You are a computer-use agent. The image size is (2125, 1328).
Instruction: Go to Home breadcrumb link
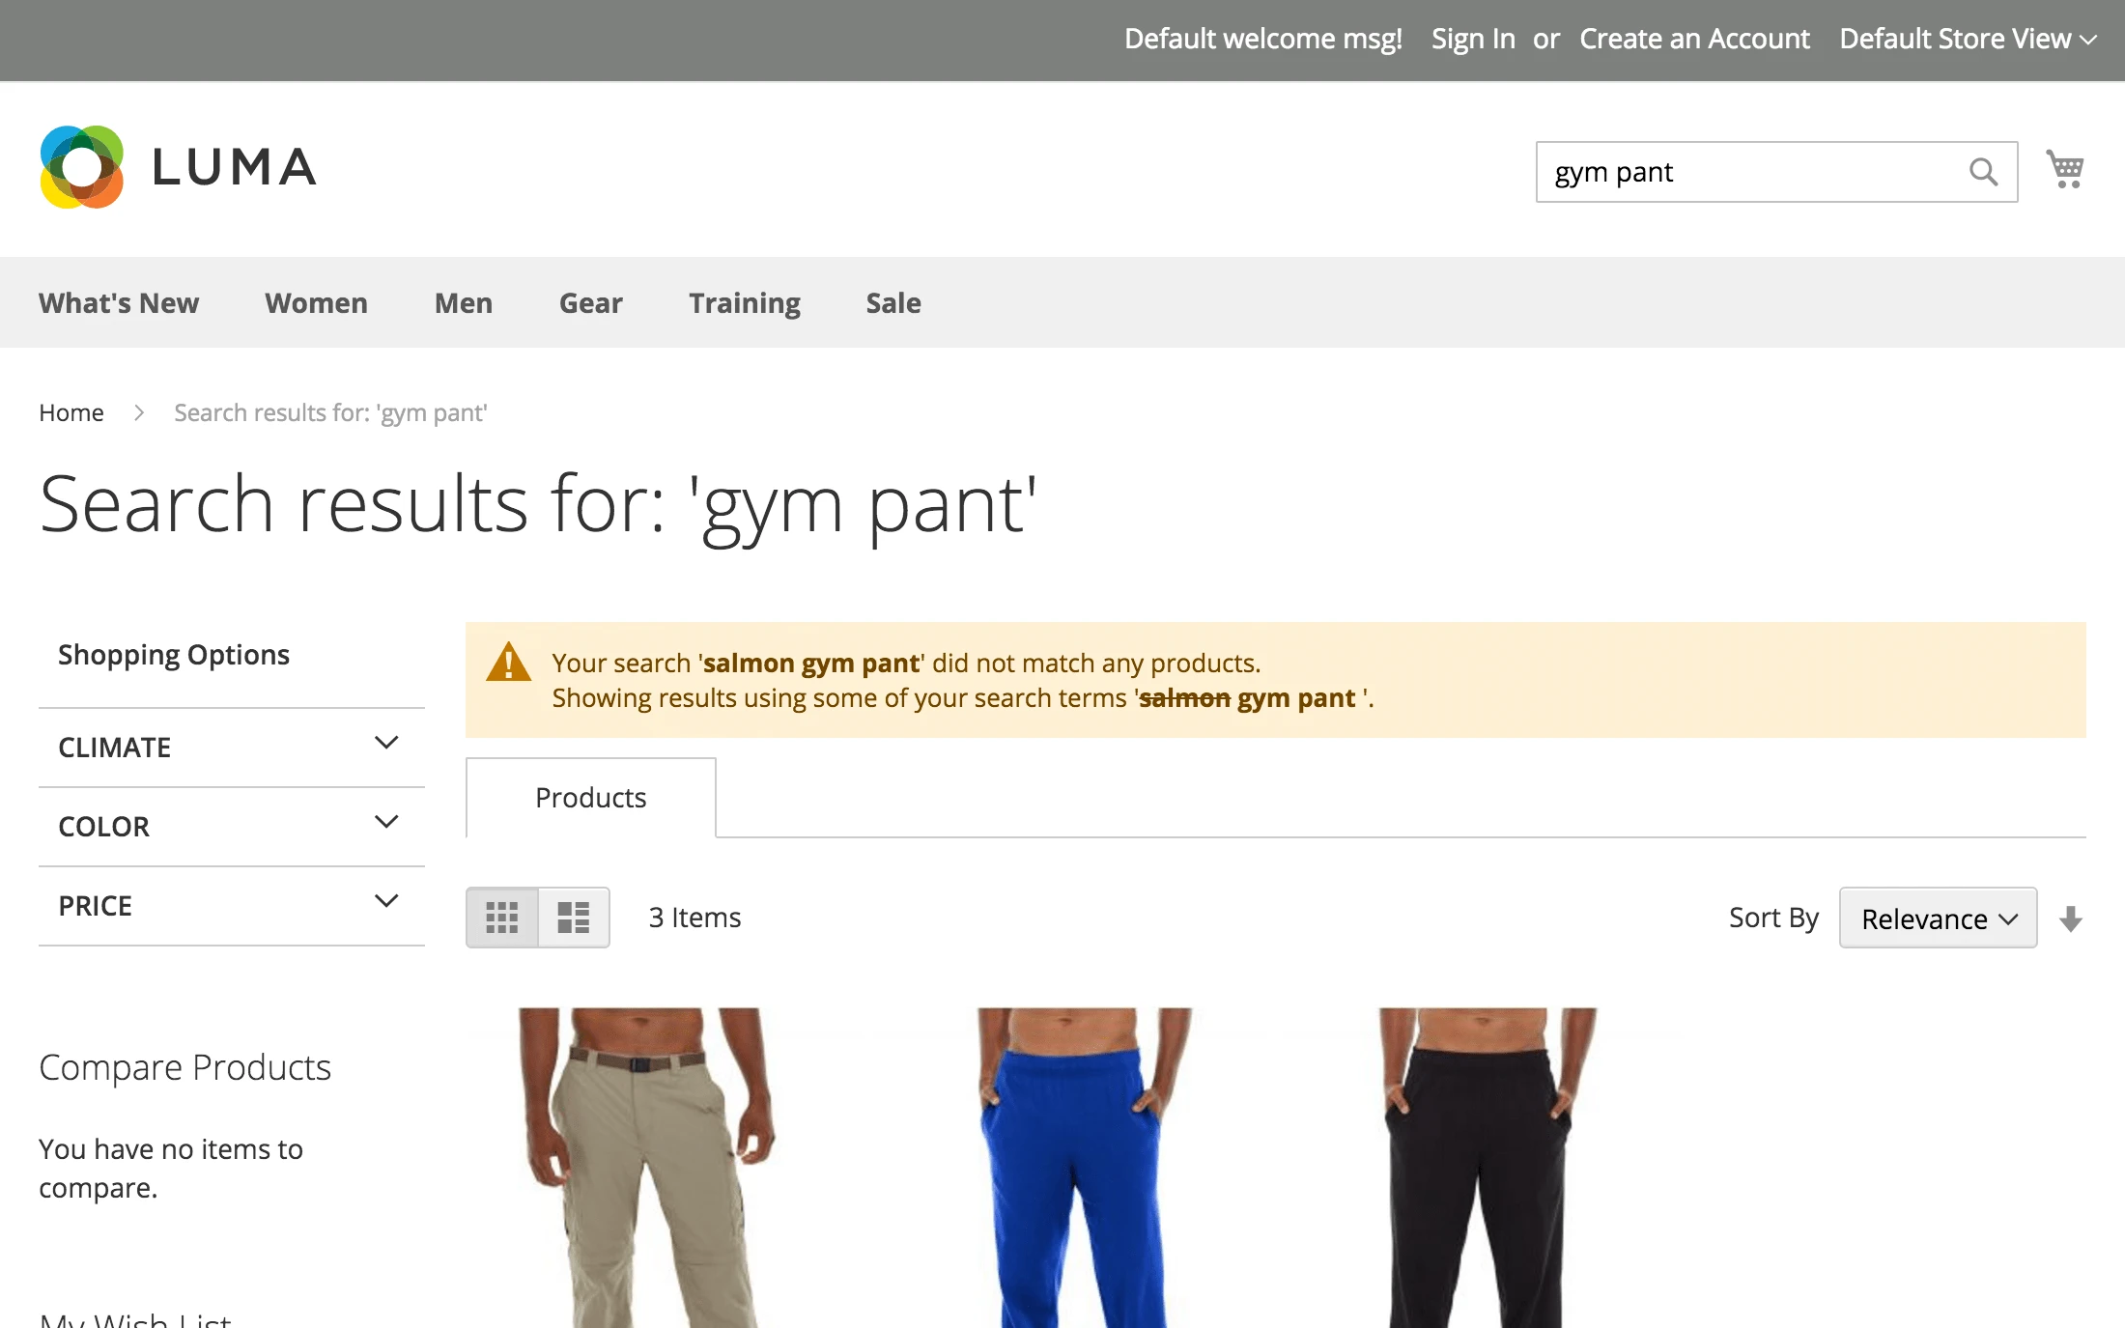tap(71, 412)
